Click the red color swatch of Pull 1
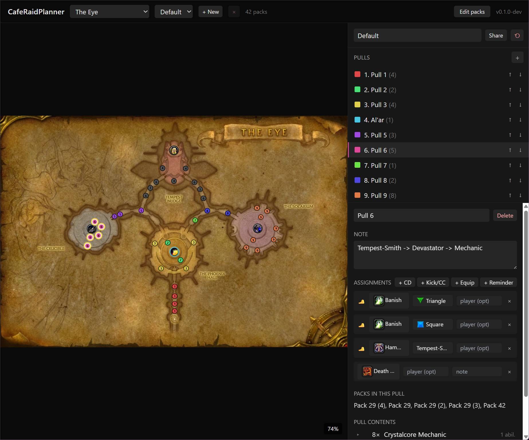The height and width of the screenshot is (440, 529). pos(357,74)
